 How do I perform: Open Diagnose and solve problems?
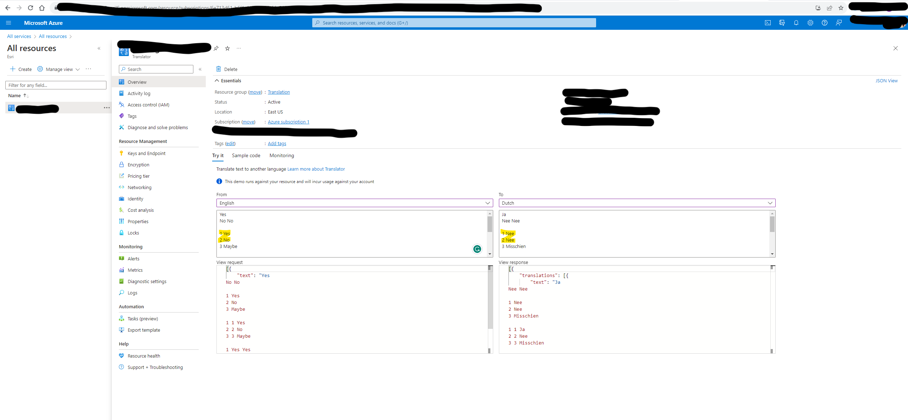158,127
